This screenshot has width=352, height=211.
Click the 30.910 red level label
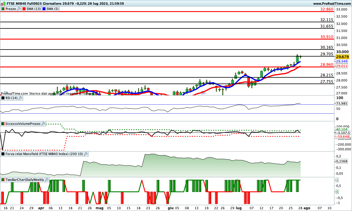(x=327, y=37)
